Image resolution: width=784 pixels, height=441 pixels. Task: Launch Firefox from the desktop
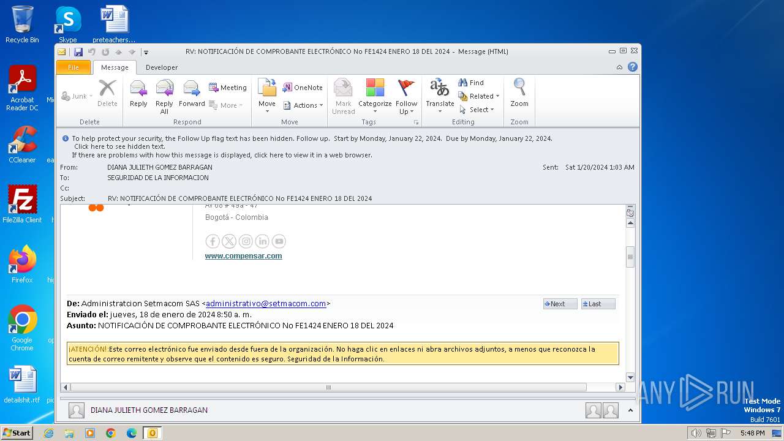pos(22,264)
